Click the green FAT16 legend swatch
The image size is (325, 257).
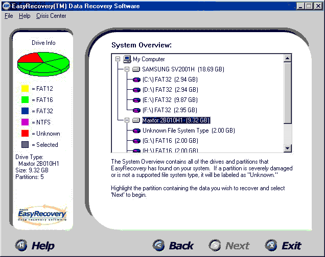coord(25,99)
